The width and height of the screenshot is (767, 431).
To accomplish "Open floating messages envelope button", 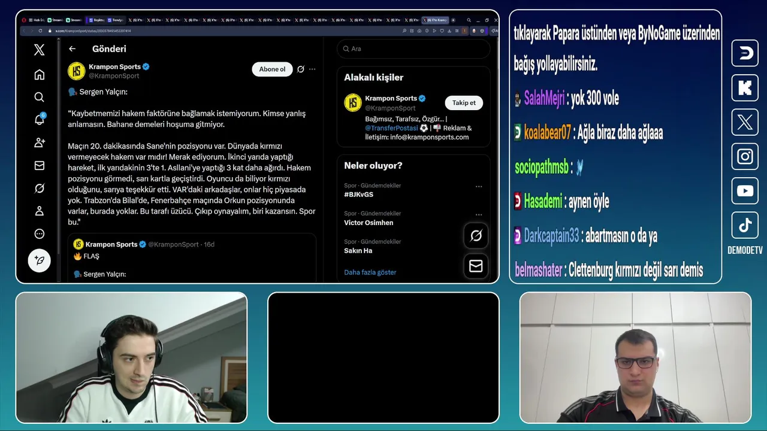I will tap(476, 266).
